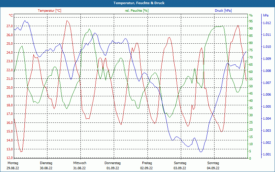Click the '14,0' temperature axis value
The image size is (275, 172).
(10, 140)
